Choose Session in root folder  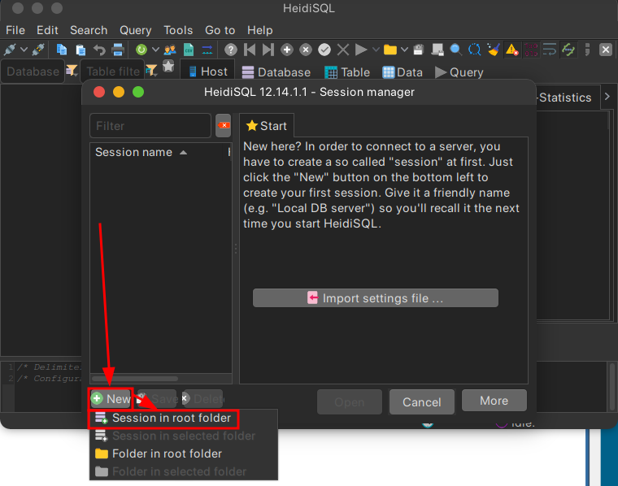point(171,418)
